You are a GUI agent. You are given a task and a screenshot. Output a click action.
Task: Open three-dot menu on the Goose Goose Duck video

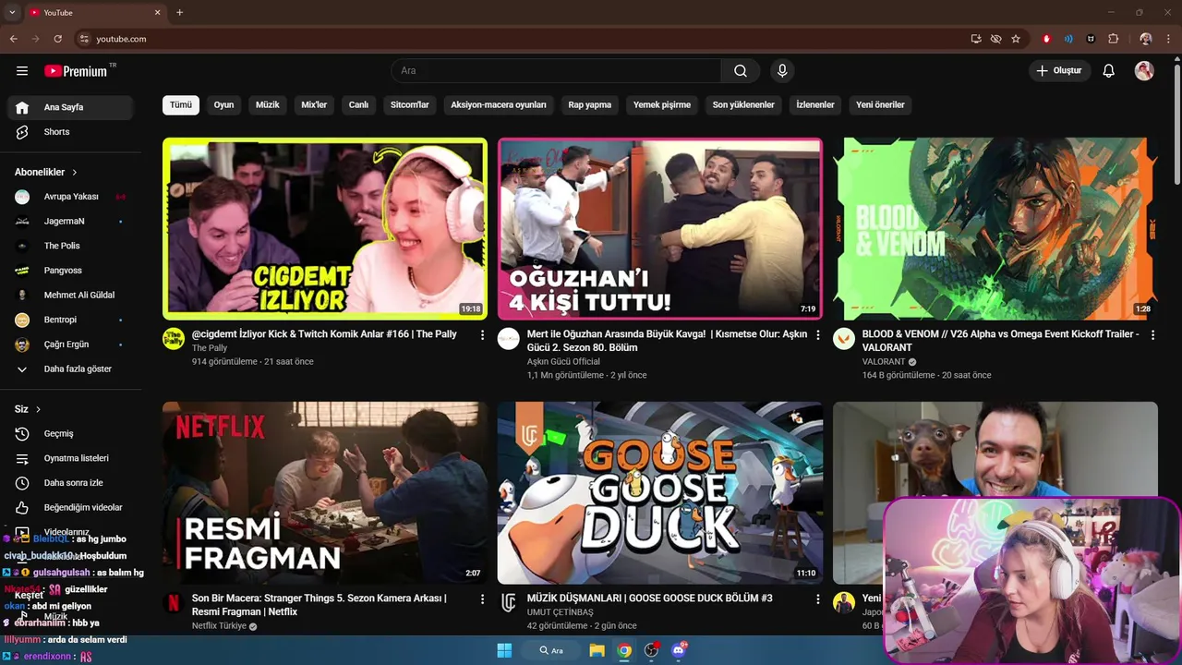point(817,599)
